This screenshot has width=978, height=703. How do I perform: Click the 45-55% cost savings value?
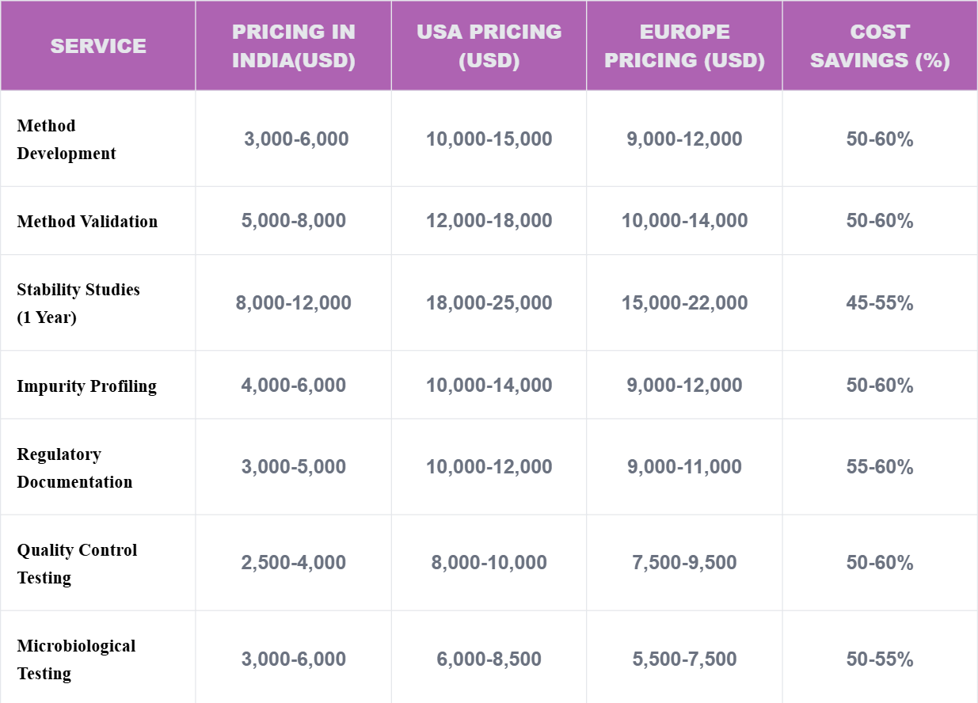pos(880,303)
